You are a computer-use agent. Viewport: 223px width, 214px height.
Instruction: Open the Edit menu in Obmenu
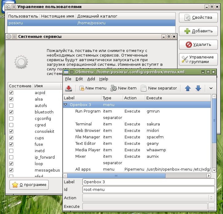click(x=79, y=79)
